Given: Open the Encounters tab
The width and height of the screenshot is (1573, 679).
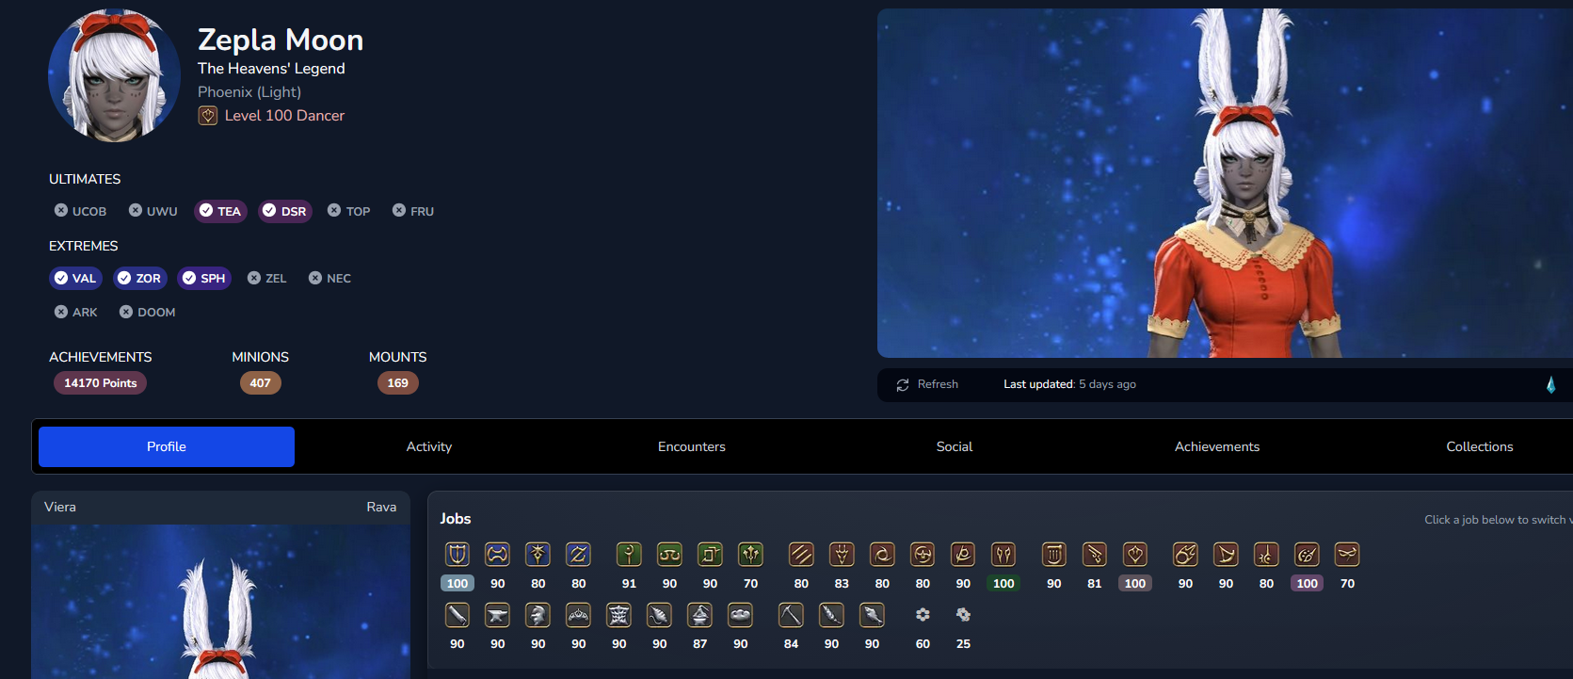Looking at the screenshot, I should (x=692, y=446).
